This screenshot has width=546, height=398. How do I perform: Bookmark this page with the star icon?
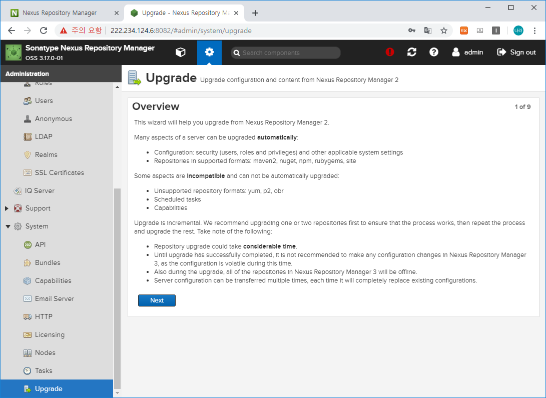click(443, 30)
